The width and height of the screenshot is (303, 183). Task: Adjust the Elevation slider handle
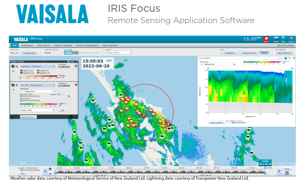pyautogui.click(x=21, y=96)
